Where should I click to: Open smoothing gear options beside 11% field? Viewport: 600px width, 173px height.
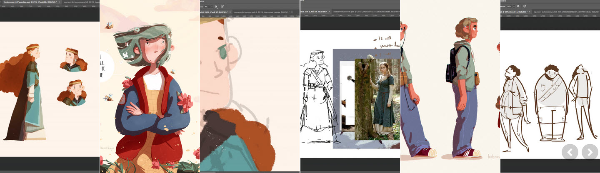(518, 6)
